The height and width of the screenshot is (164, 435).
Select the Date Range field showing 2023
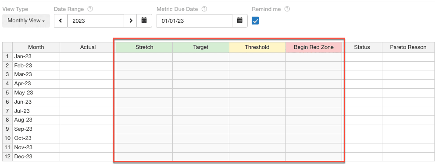96,21
